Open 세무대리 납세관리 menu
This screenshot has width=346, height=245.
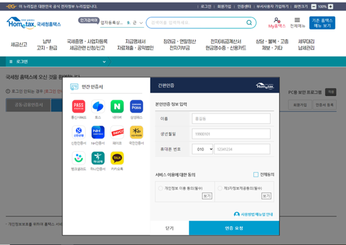[306, 45]
